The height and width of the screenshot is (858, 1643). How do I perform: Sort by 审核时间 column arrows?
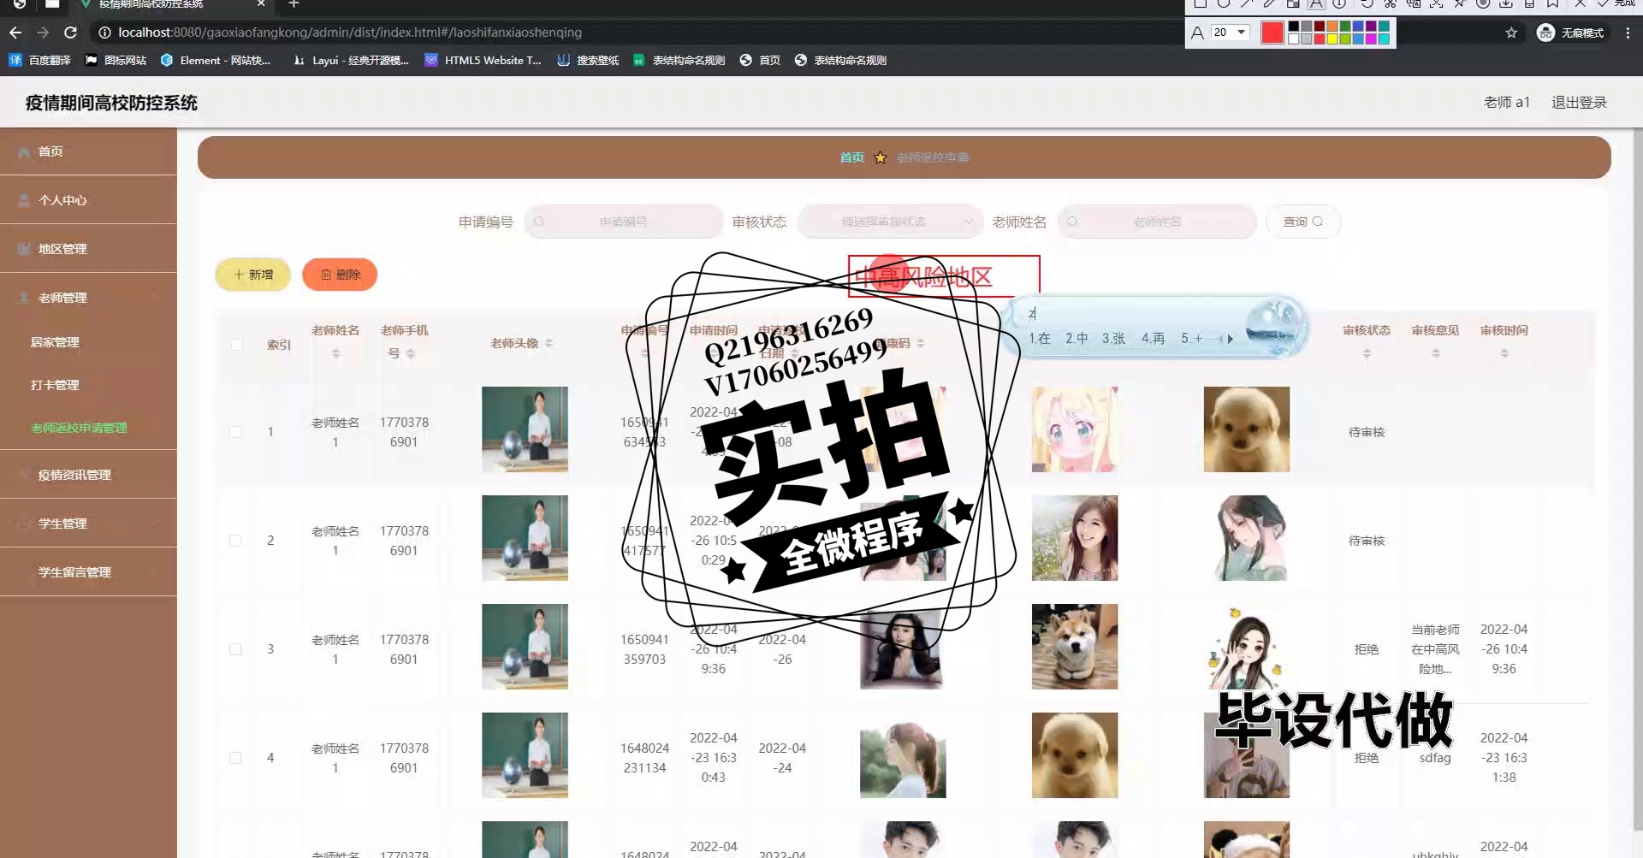1504,353
